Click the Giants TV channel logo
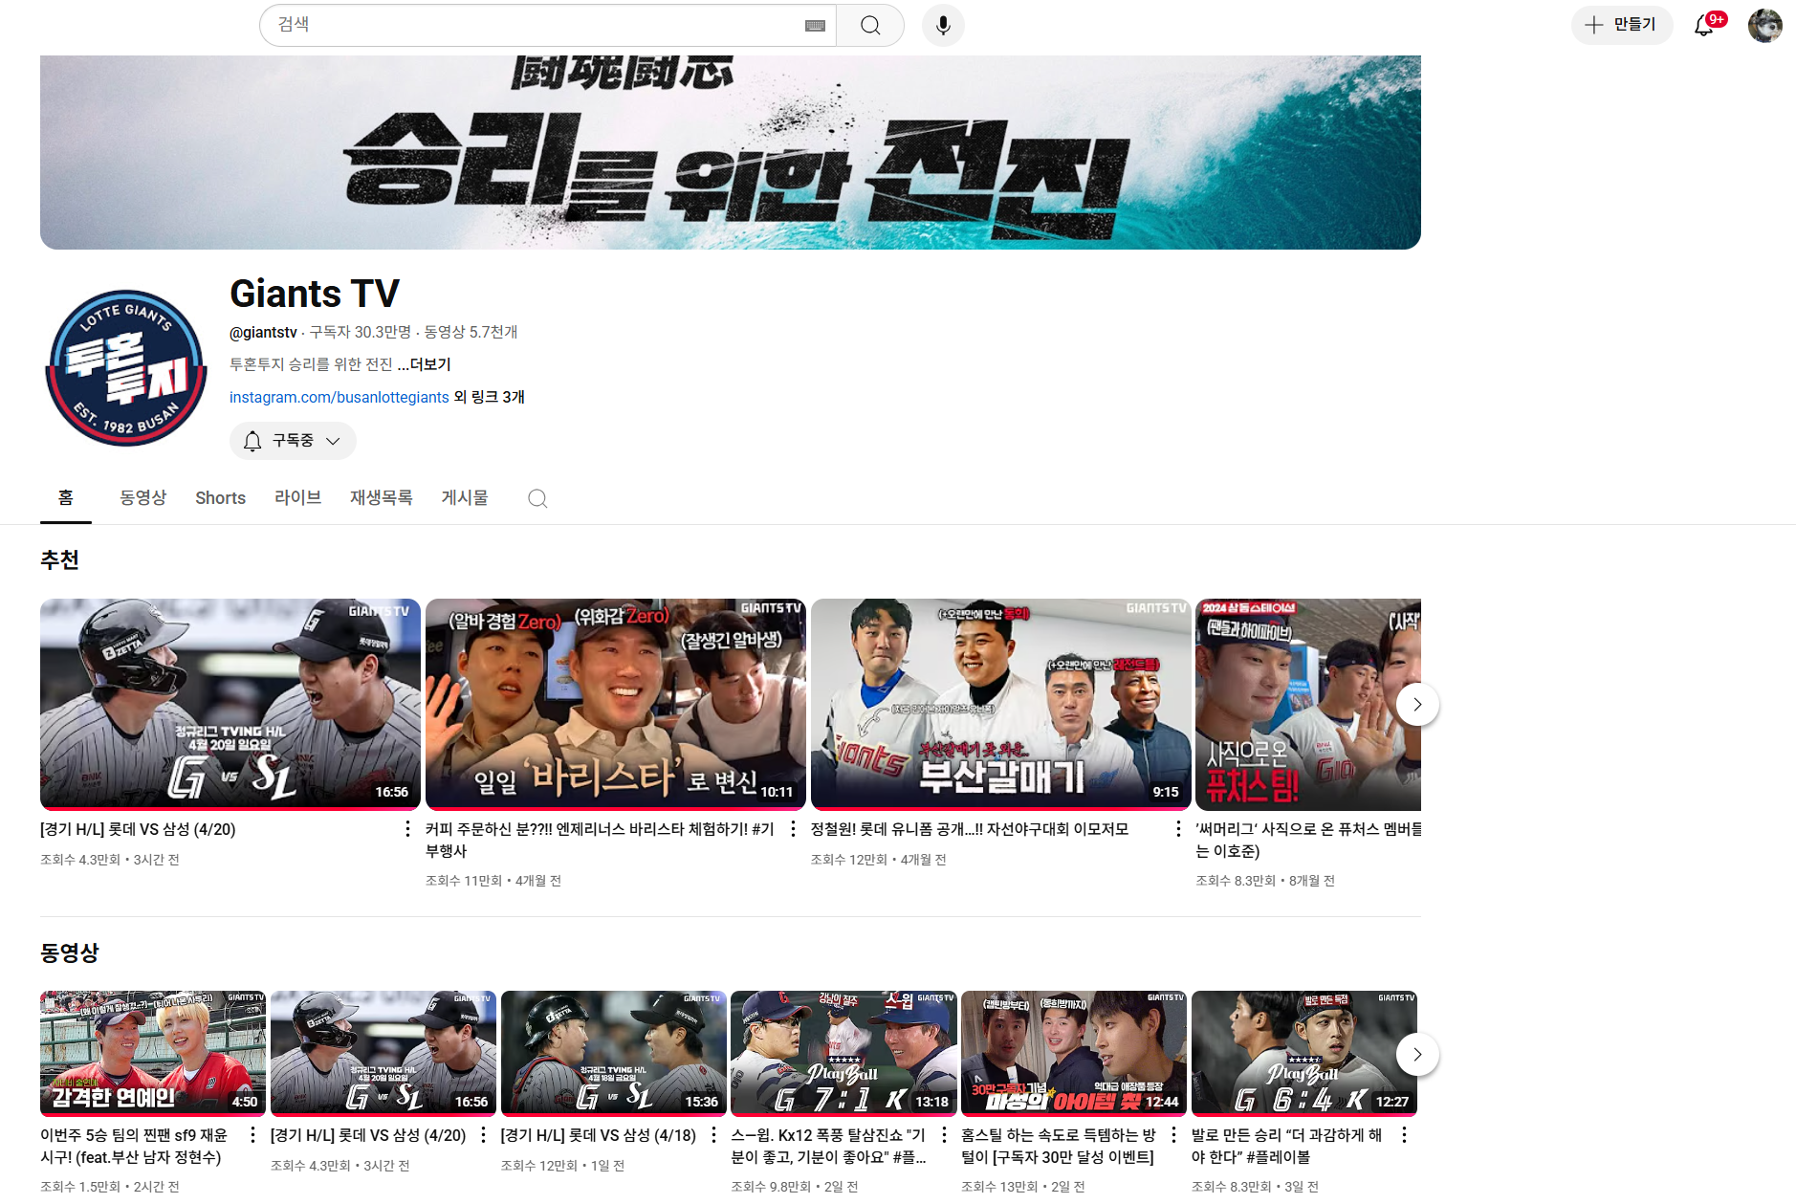Viewport: 1796px width, 1204px height. coord(125,367)
